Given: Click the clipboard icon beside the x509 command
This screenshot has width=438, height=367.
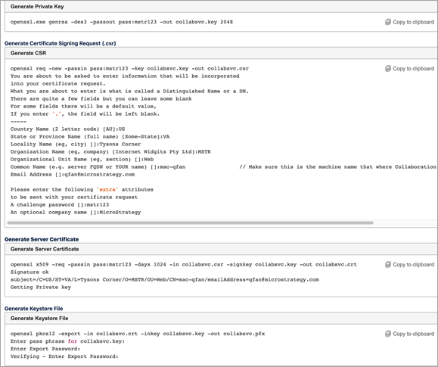Looking at the screenshot, I should (388, 264).
